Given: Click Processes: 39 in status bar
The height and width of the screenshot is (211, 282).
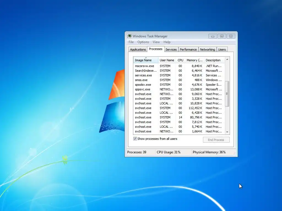Looking at the screenshot, I should click(137, 152).
